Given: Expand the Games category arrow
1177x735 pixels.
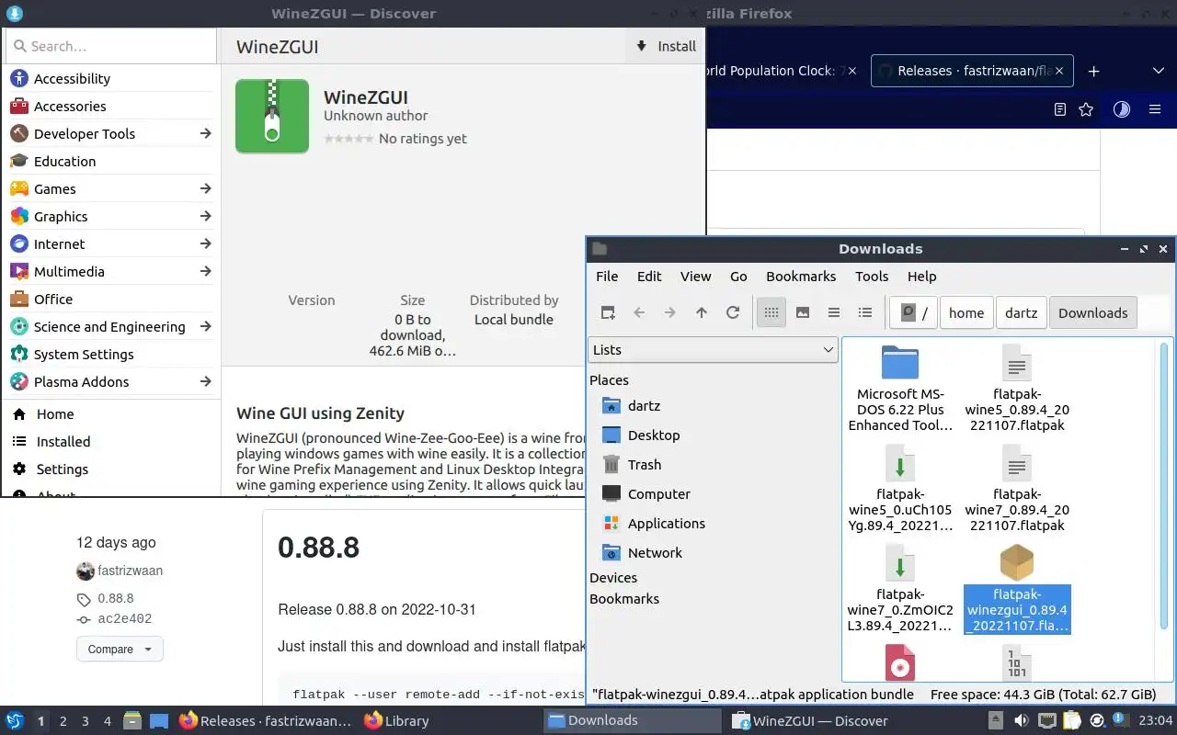Looking at the screenshot, I should [205, 188].
